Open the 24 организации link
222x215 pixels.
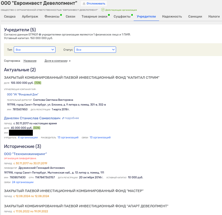[x=23, y=182]
